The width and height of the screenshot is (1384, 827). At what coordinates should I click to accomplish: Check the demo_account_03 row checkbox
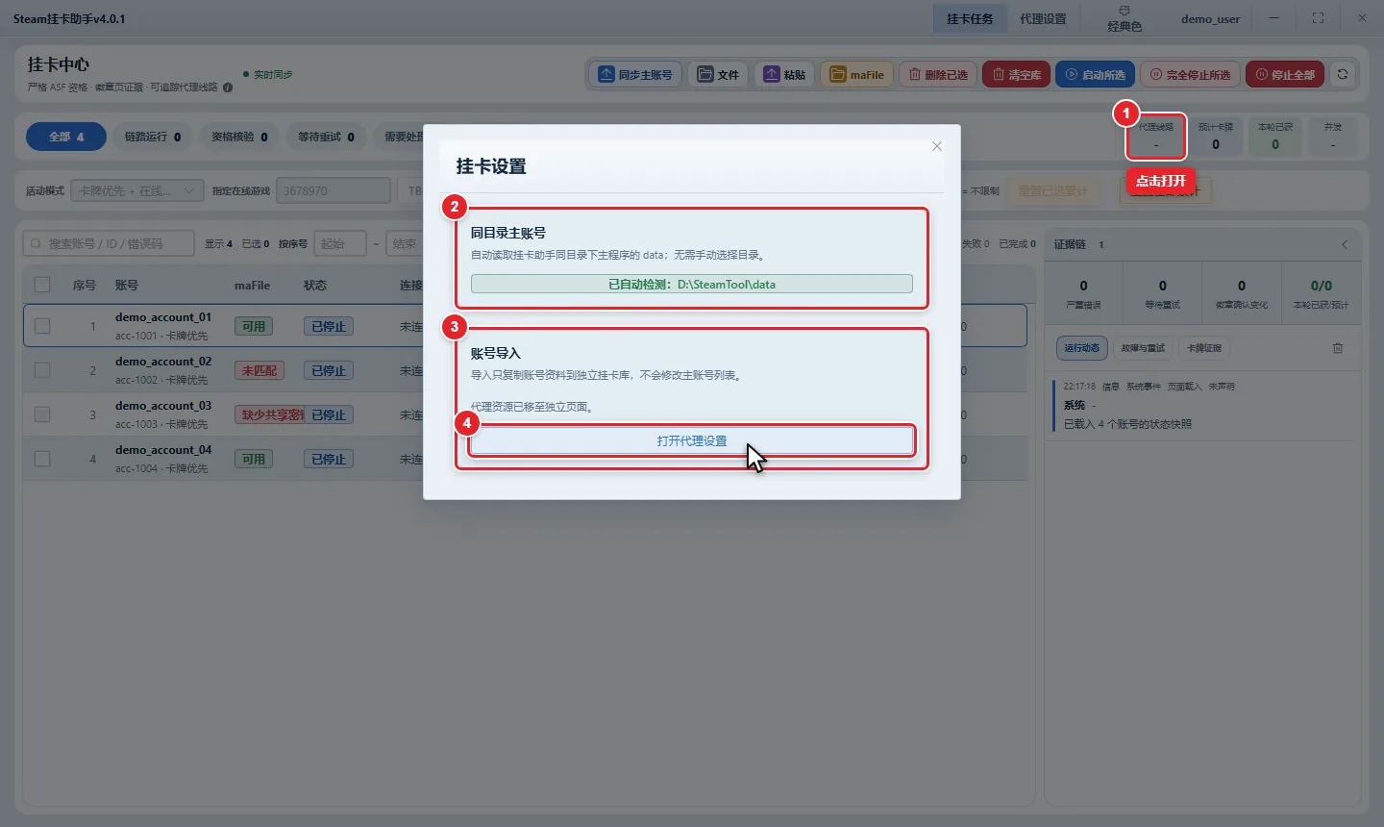[x=42, y=414]
